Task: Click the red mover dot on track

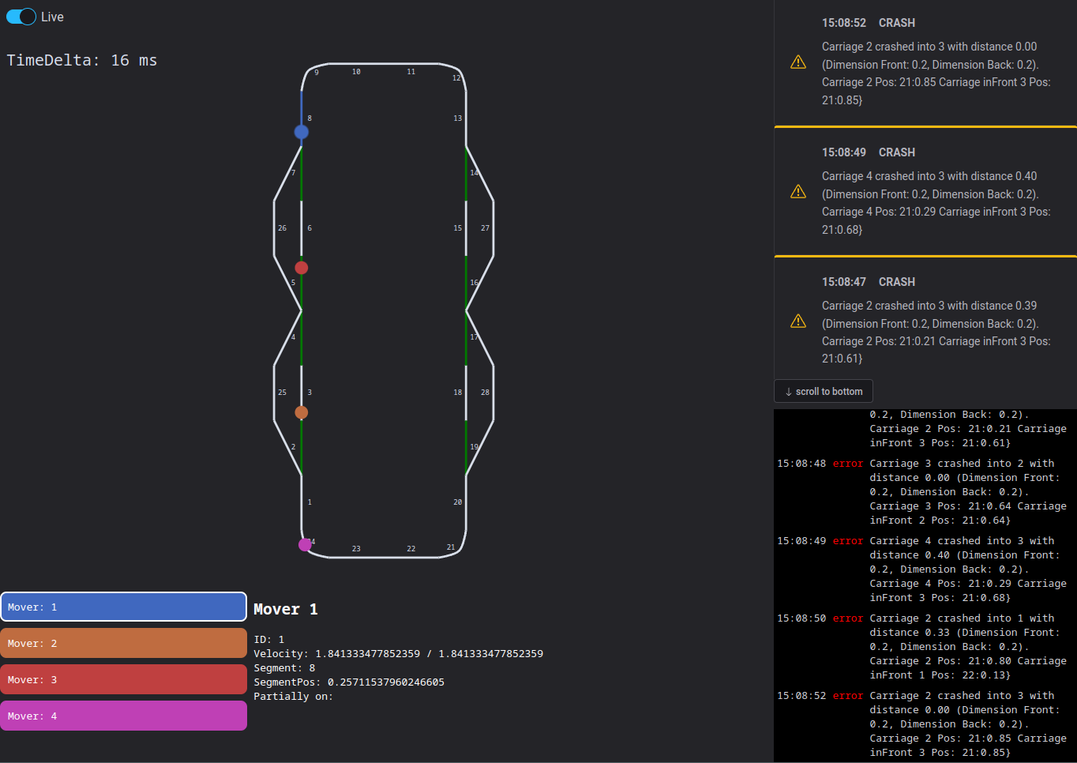Action: click(302, 268)
